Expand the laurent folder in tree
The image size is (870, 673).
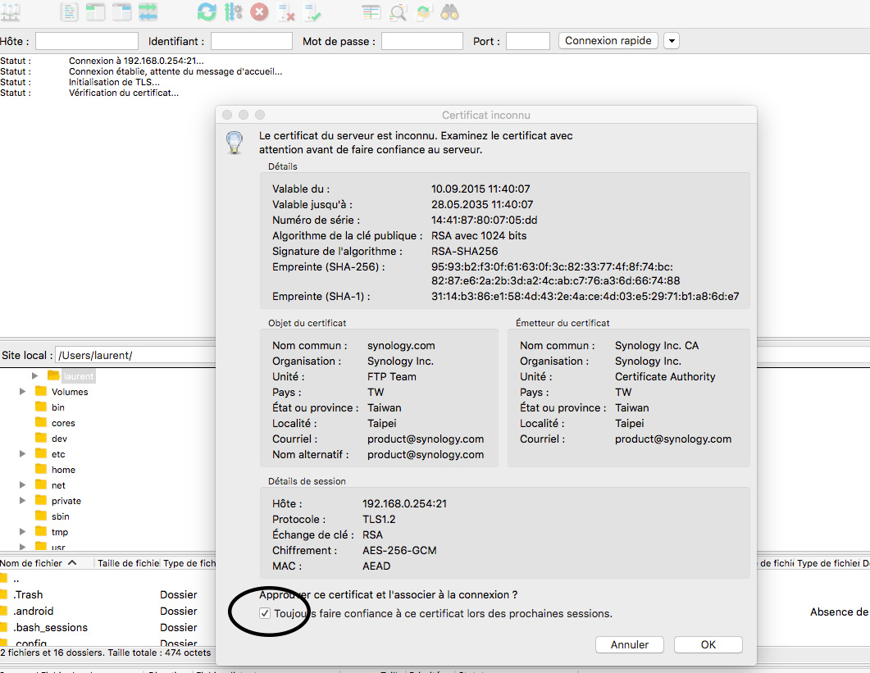[35, 375]
